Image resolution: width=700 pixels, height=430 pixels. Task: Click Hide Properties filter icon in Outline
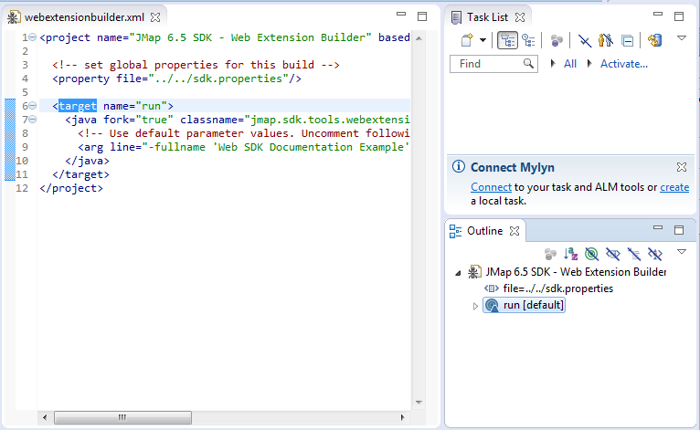point(613,253)
